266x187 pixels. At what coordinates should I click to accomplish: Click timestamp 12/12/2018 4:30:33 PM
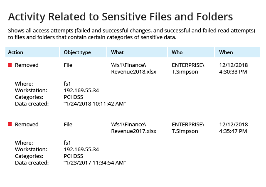[234, 69]
